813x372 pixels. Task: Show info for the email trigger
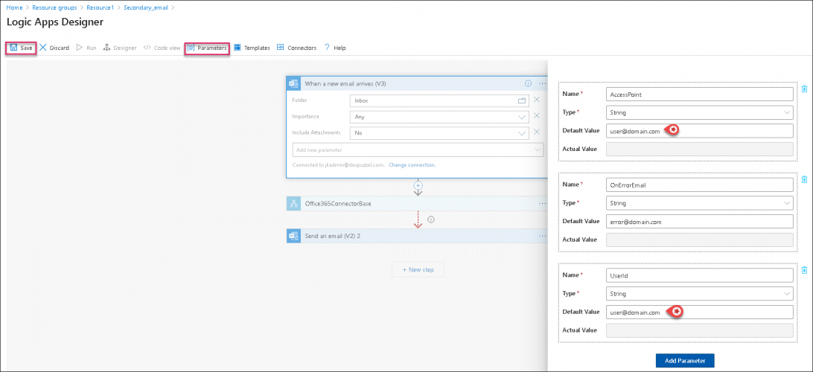click(x=528, y=83)
